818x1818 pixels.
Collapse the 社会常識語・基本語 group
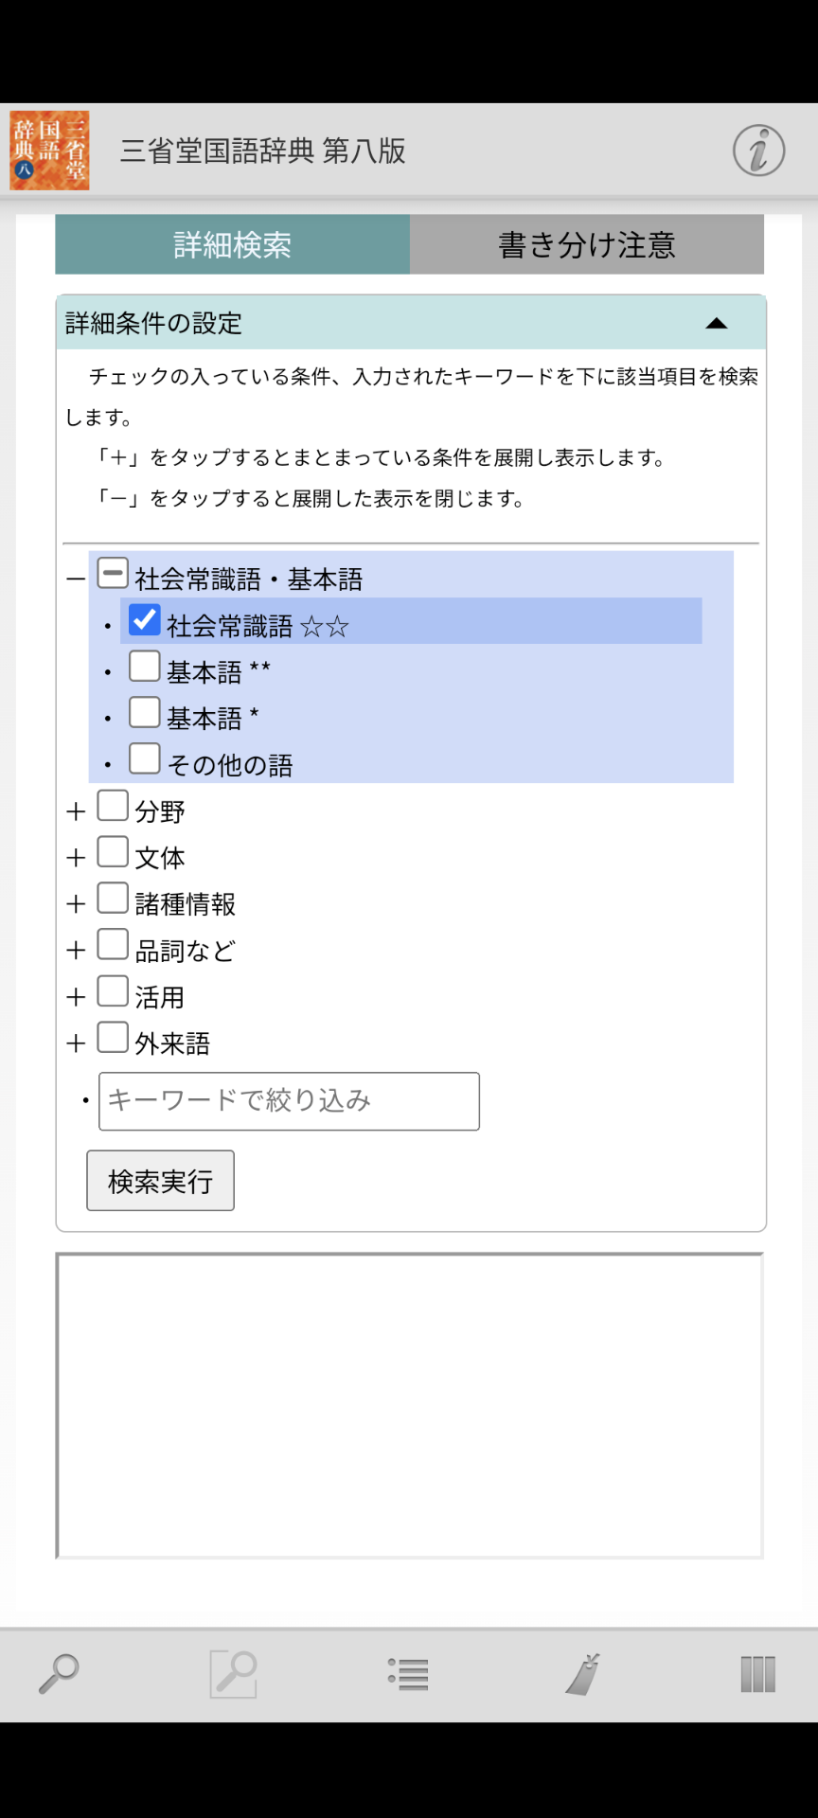click(x=76, y=579)
